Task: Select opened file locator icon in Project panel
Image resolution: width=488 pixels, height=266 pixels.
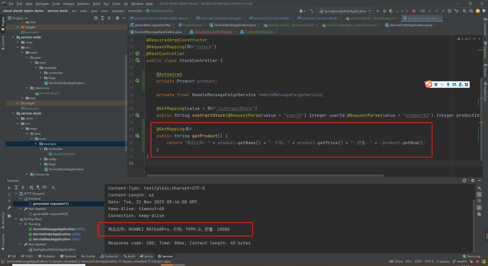Action: pos(96,18)
